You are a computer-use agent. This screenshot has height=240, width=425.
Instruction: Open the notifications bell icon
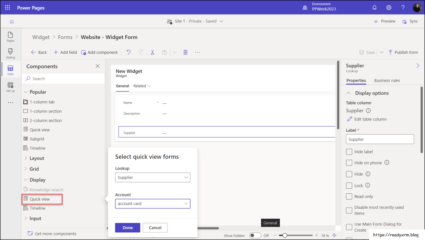[374, 7]
